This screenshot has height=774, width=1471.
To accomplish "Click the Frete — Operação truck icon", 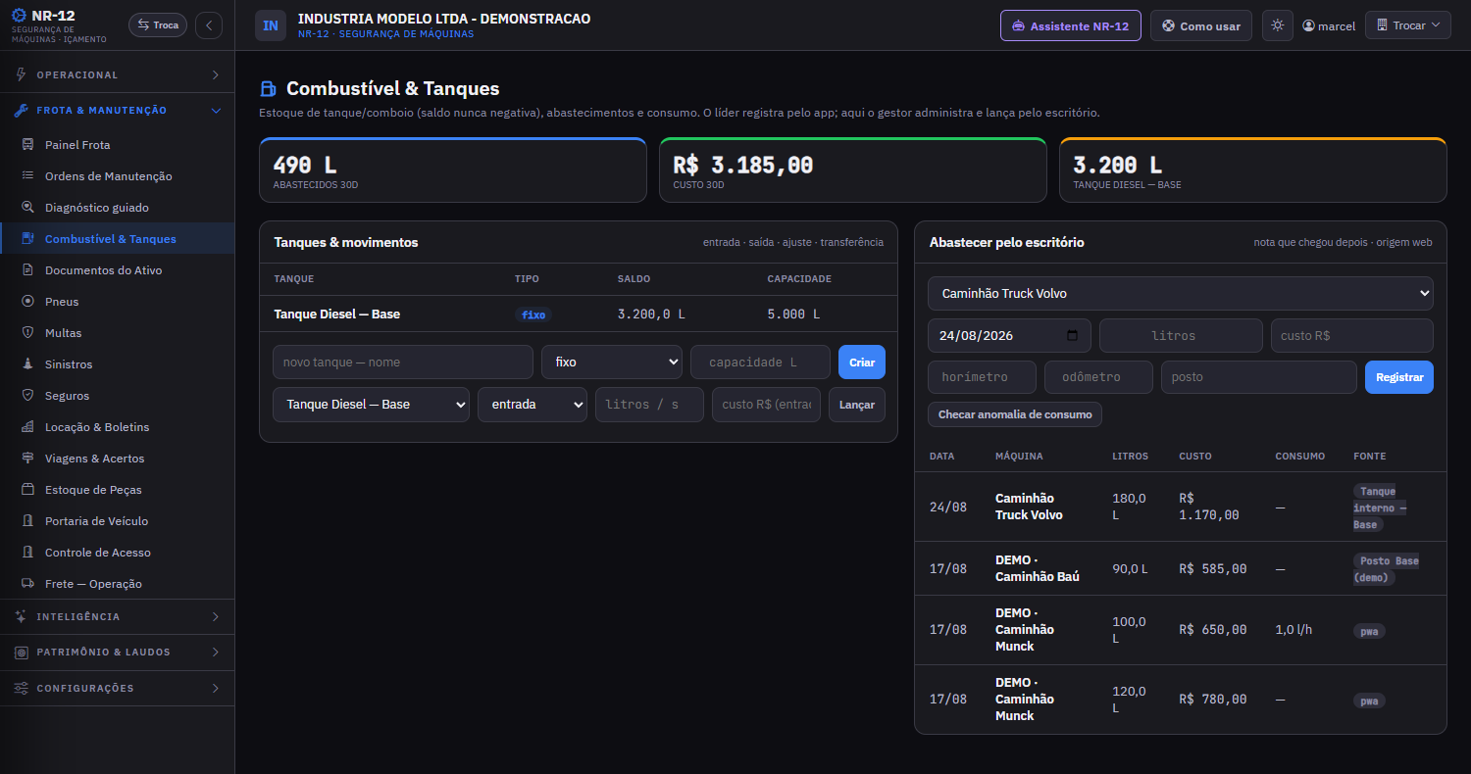I will pos(27,584).
